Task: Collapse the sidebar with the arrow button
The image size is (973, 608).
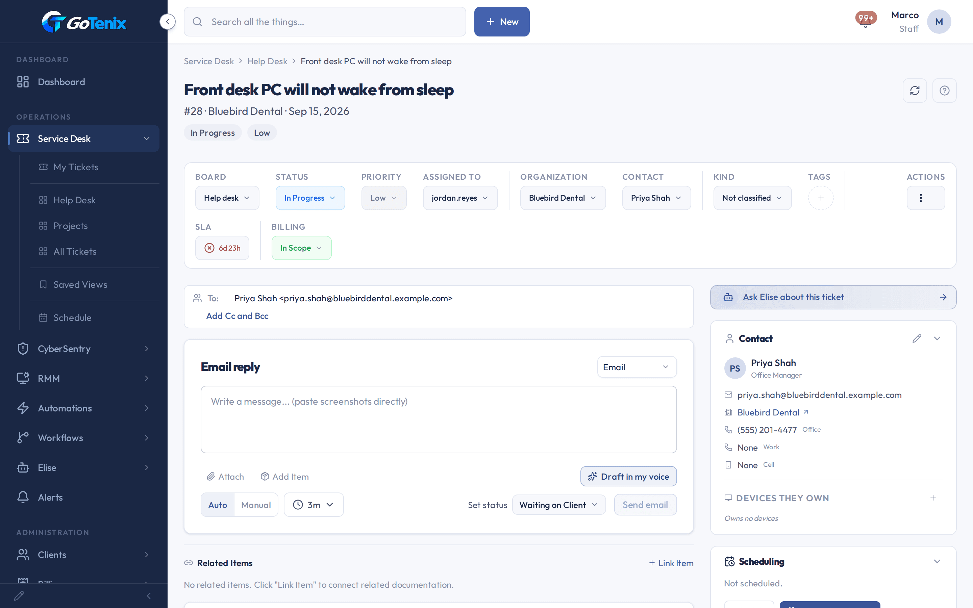Action: (x=168, y=22)
